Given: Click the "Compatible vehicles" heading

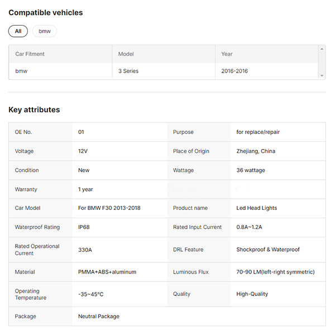Looking at the screenshot, I should pos(45,12).
